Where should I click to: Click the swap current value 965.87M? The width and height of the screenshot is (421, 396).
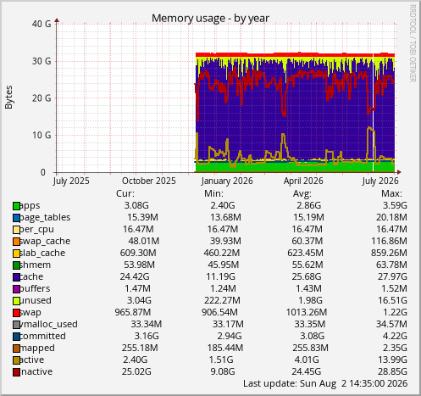(x=133, y=312)
